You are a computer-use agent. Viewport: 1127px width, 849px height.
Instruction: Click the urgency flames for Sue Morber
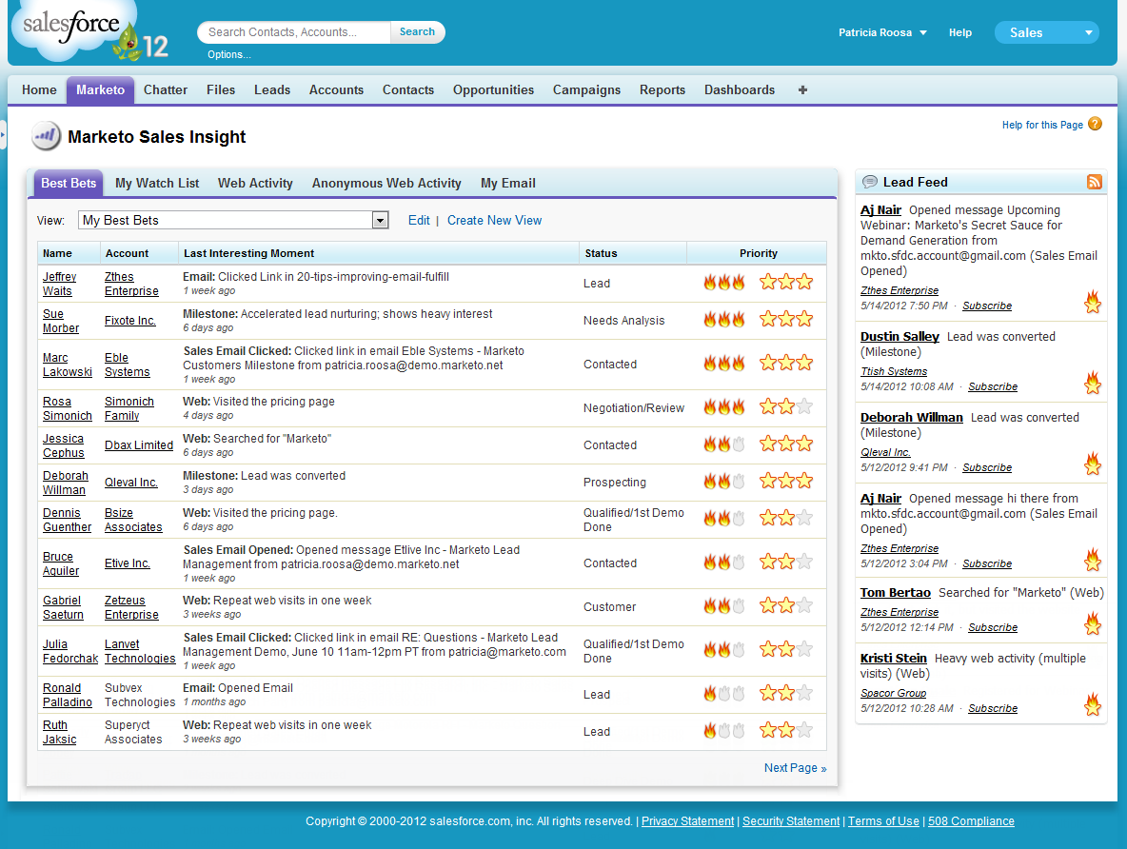pos(723,320)
